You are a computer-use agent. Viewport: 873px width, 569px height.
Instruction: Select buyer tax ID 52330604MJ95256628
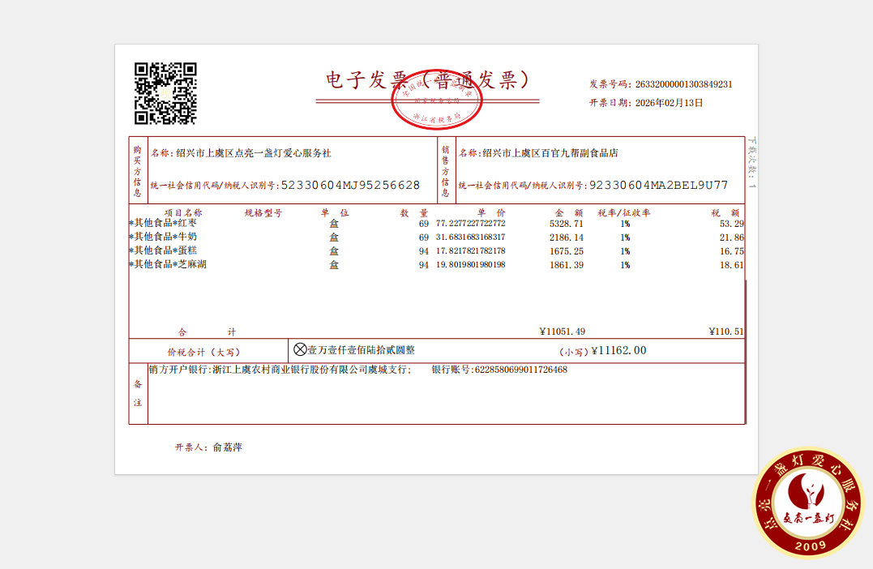click(350, 186)
